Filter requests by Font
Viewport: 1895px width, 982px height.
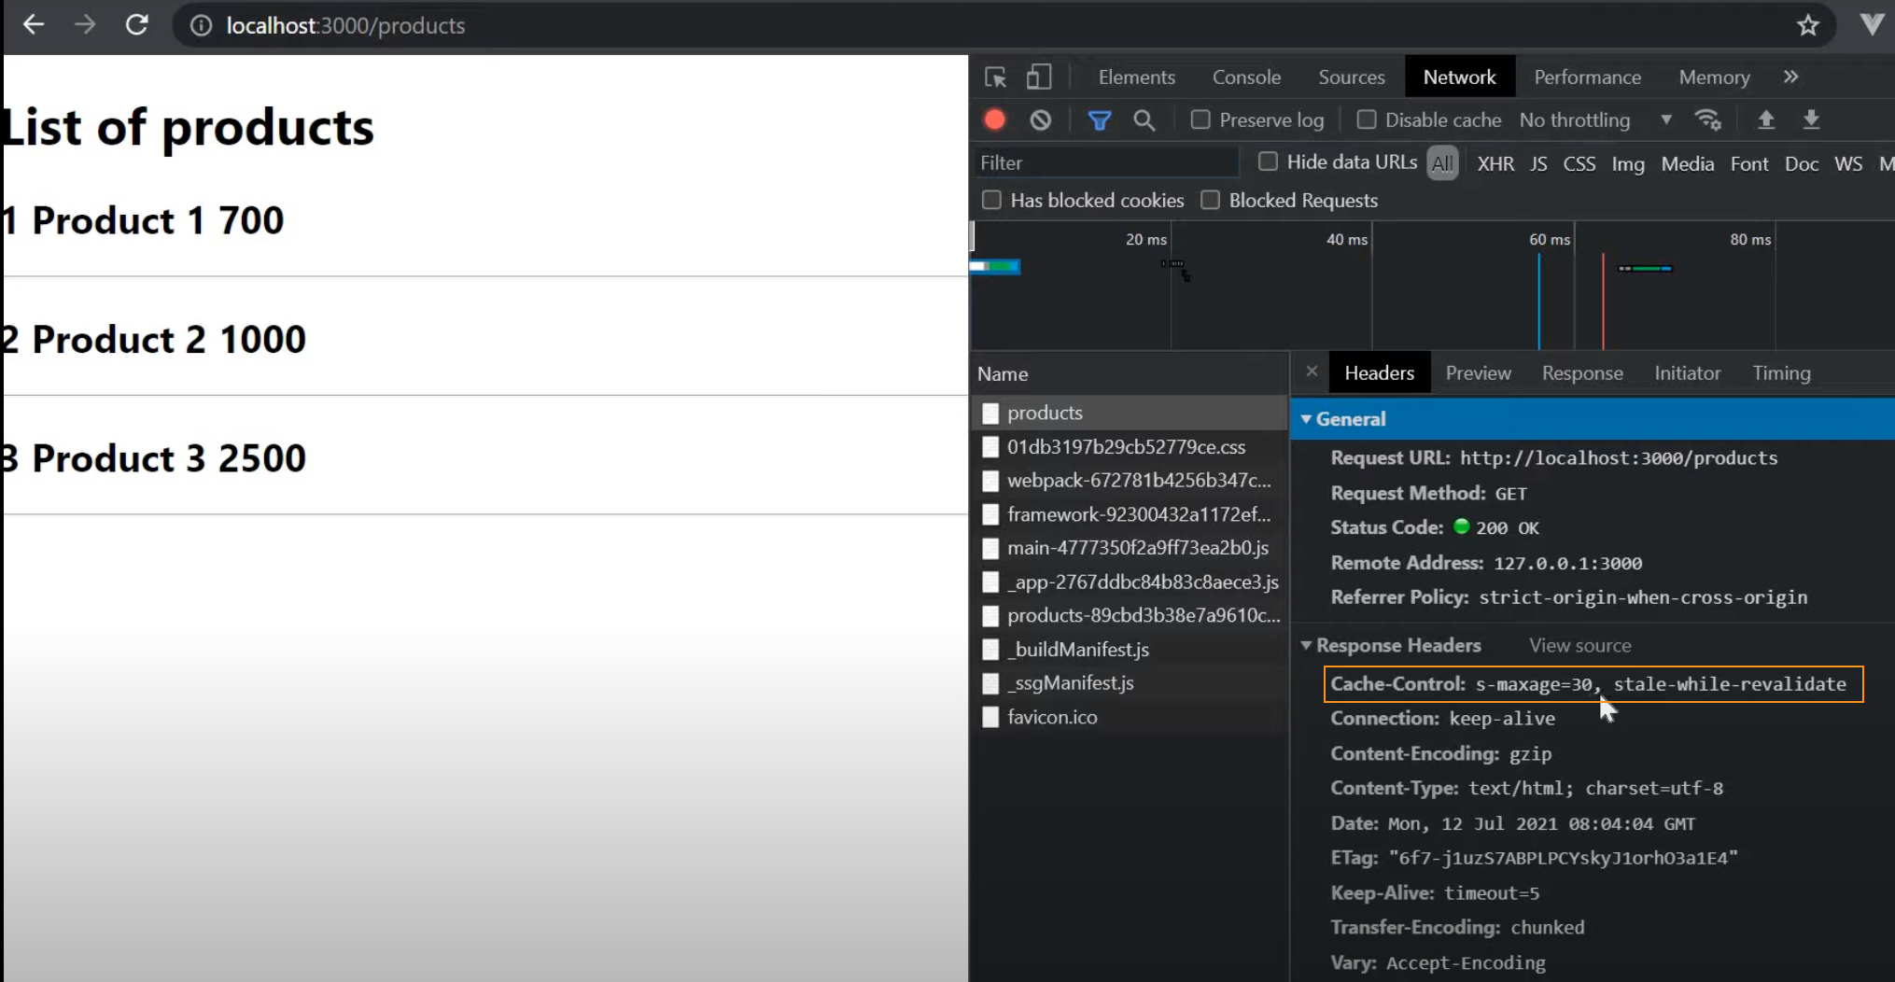point(1749,164)
